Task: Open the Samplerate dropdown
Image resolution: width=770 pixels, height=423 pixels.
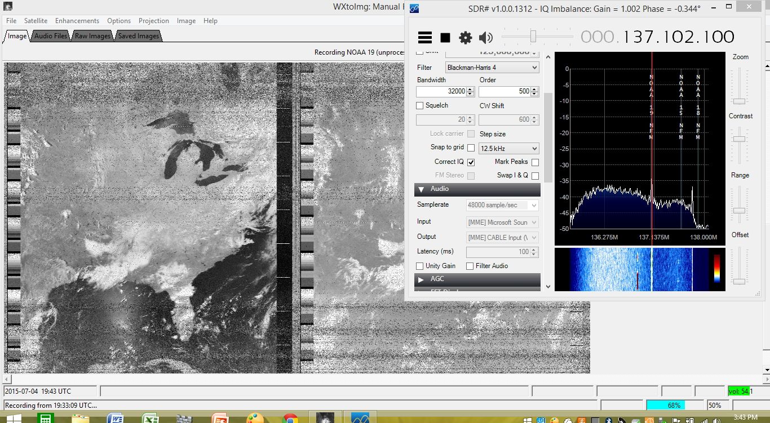Action: point(502,205)
